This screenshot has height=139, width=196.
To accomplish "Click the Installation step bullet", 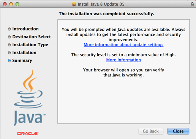I will click(9, 53).
